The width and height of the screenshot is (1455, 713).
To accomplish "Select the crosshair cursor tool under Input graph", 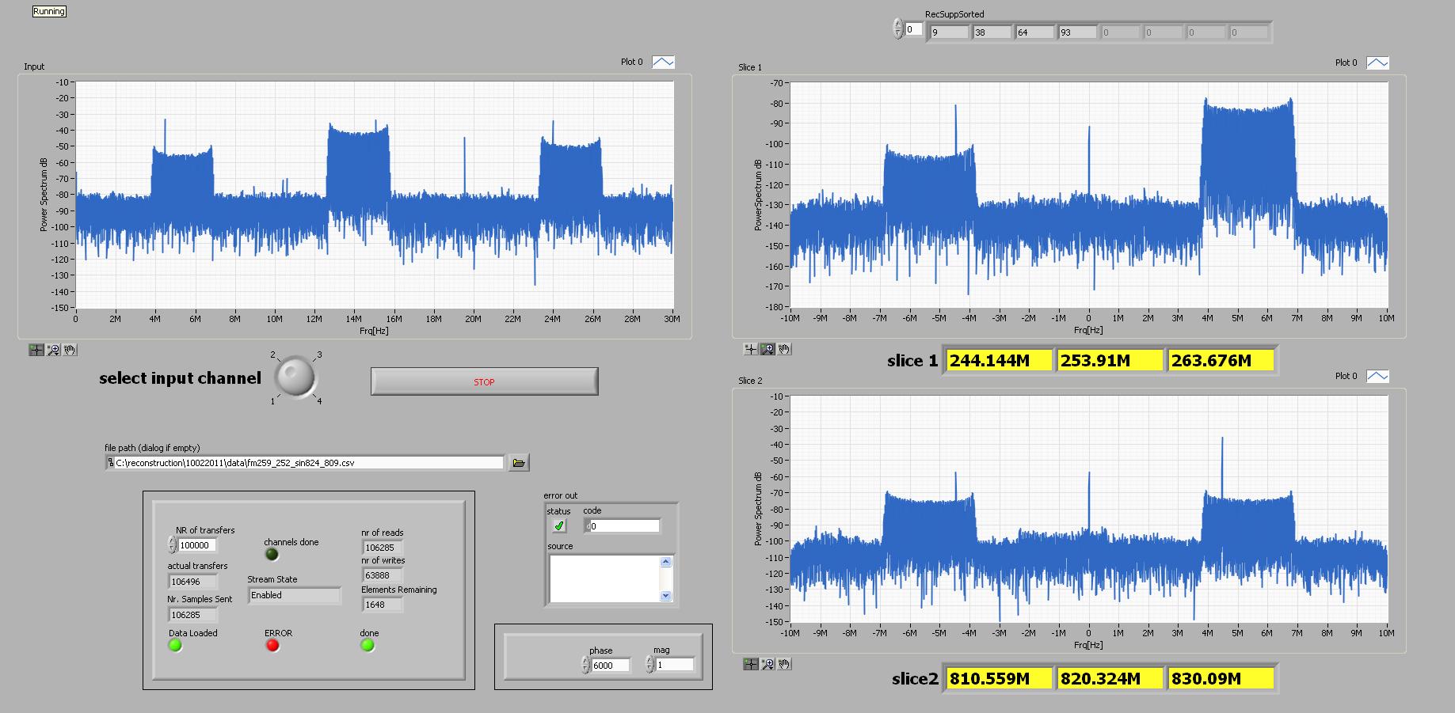I will (x=36, y=350).
